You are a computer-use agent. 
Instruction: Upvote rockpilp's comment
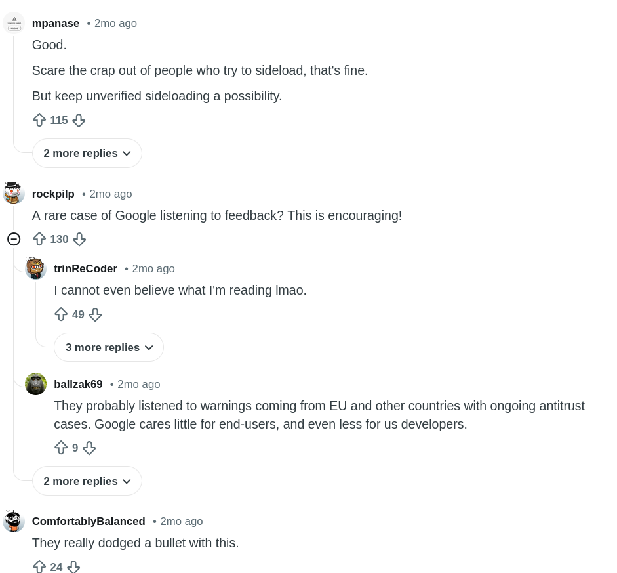(39, 239)
